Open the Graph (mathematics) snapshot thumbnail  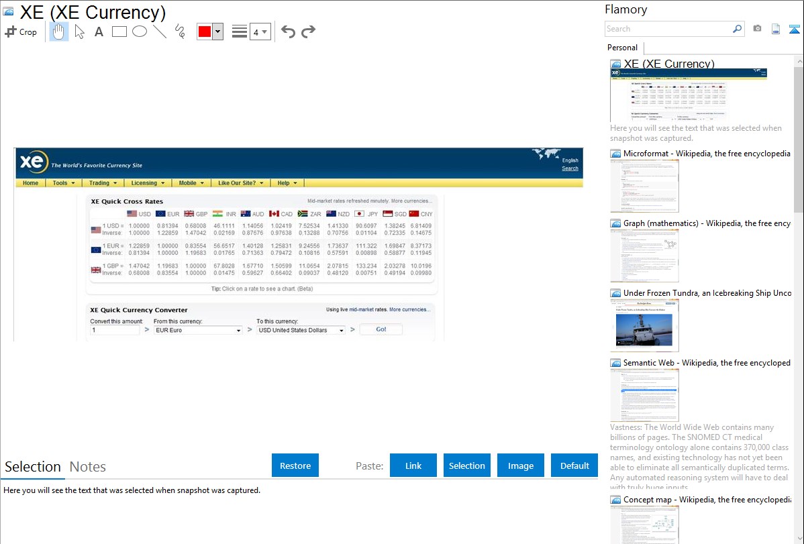coord(644,256)
